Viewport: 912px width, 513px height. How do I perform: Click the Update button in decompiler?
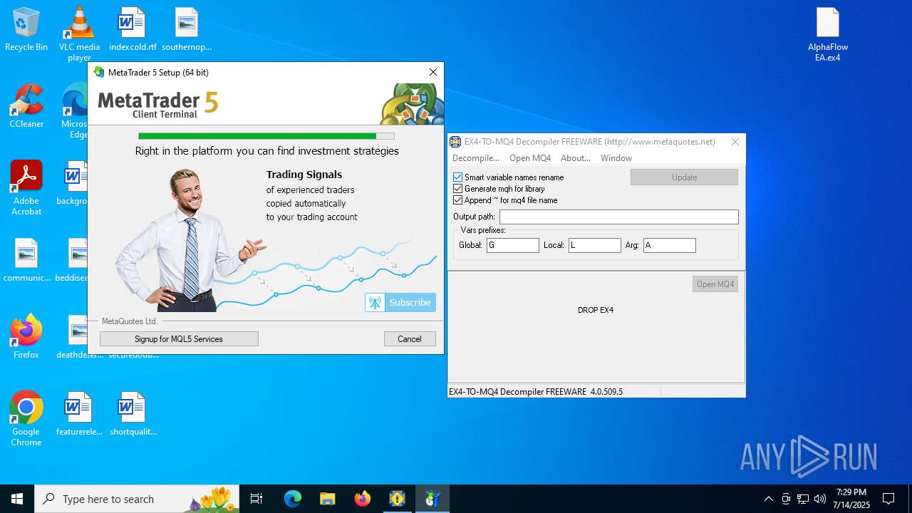click(684, 177)
